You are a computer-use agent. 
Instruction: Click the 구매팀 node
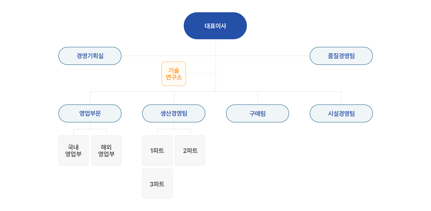pos(257,113)
